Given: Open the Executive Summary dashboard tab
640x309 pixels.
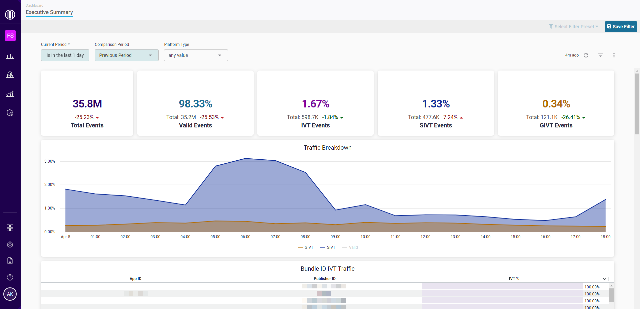Looking at the screenshot, I should [x=49, y=12].
